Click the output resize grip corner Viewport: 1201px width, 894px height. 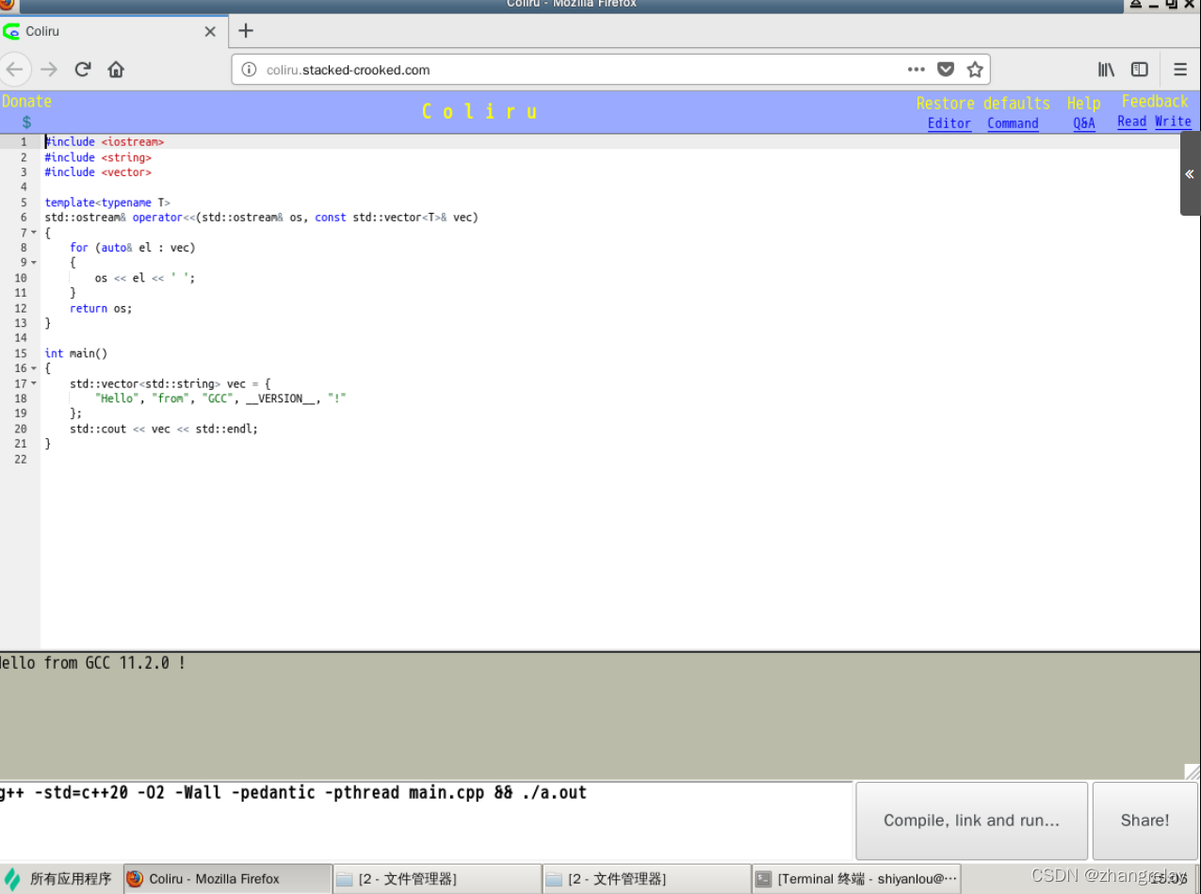(x=1193, y=772)
